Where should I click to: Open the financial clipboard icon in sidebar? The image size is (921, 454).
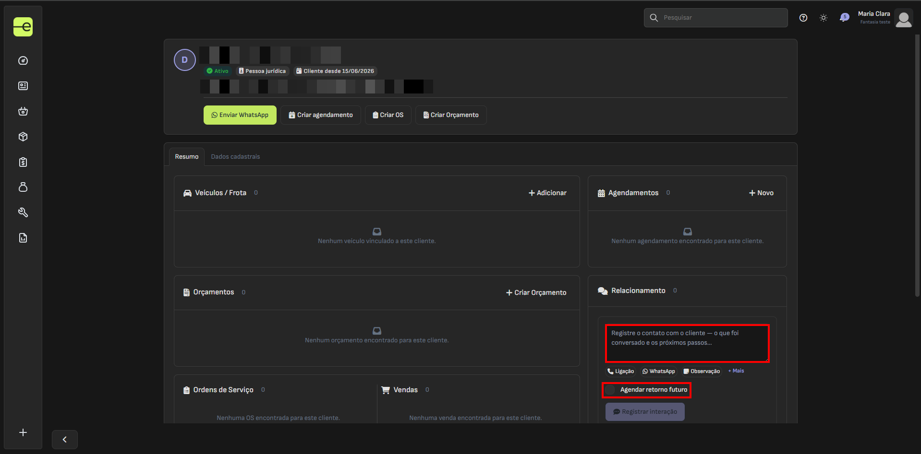(23, 162)
